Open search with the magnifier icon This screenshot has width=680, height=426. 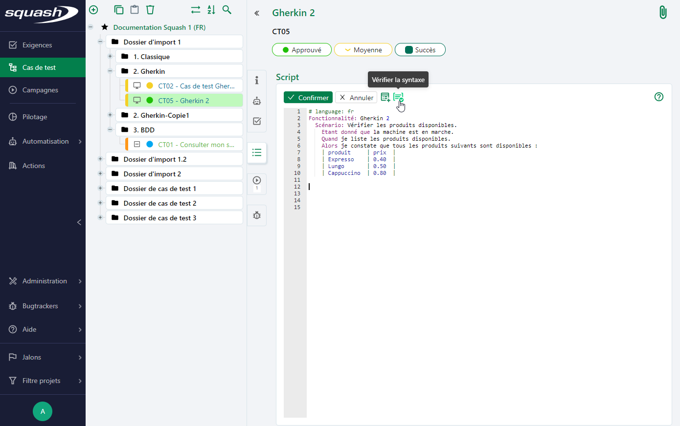click(x=227, y=10)
